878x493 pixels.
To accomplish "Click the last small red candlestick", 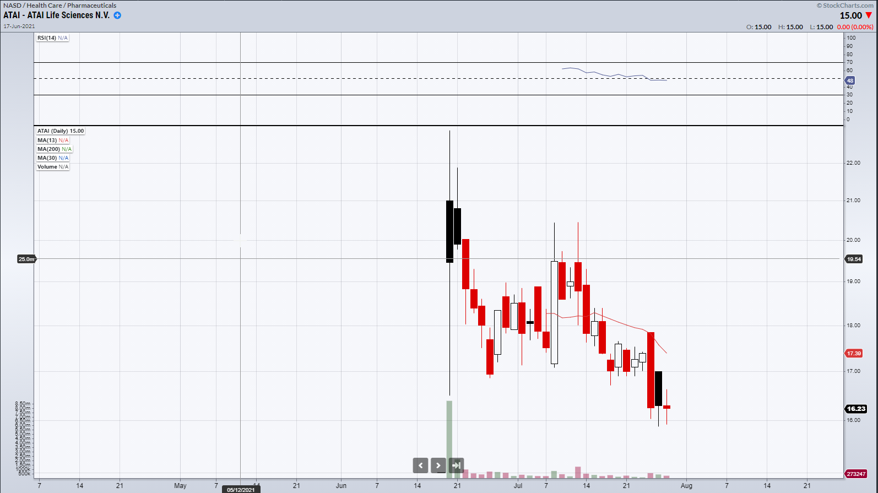I will point(666,407).
